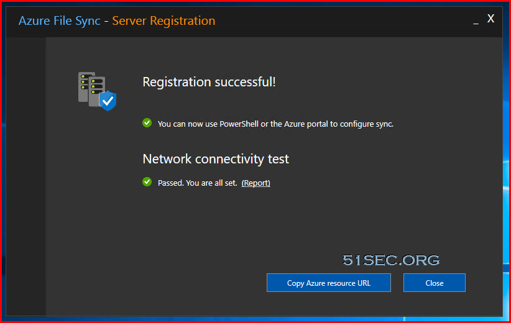Select the Registration successful heading
Viewport: 511px width, 323px height.
(209, 82)
